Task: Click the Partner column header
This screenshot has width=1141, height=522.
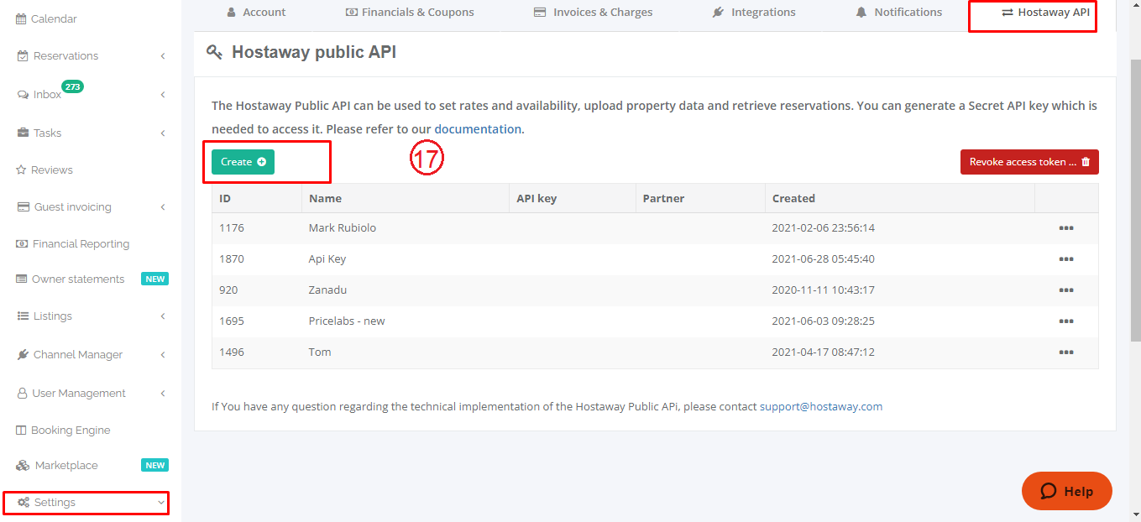Action: tap(700, 198)
